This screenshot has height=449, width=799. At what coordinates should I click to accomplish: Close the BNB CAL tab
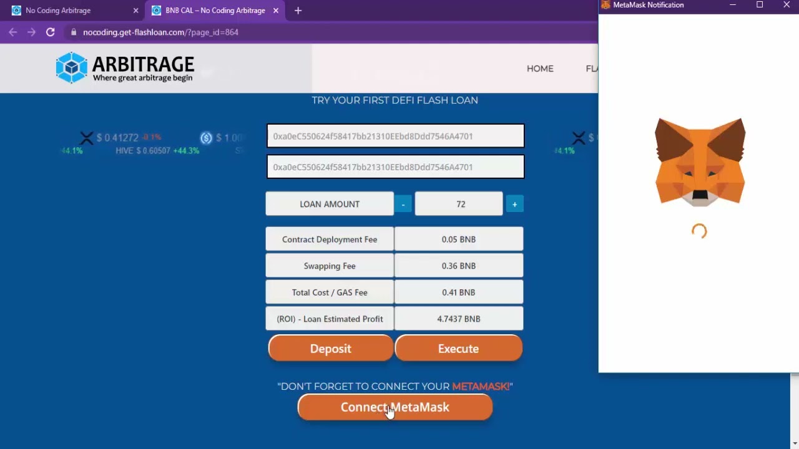pyautogui.click(x=275, y=11)
